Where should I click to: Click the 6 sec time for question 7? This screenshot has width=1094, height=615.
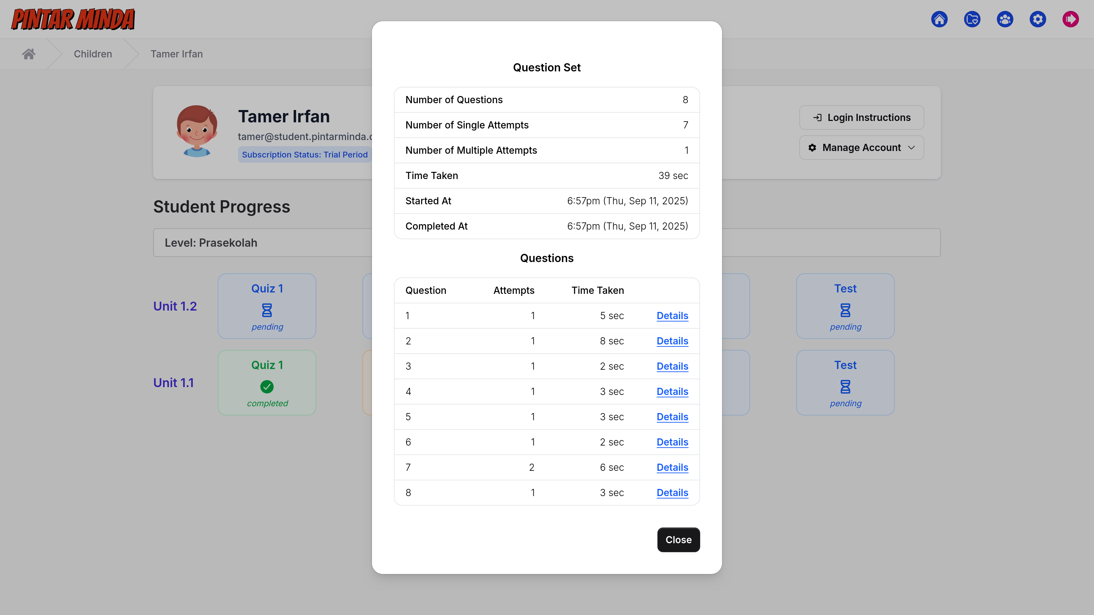(612, 467)
